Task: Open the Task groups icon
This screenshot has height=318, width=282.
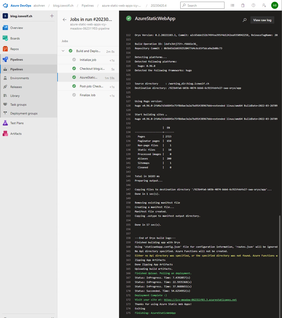Action: [x=5, y=104]
